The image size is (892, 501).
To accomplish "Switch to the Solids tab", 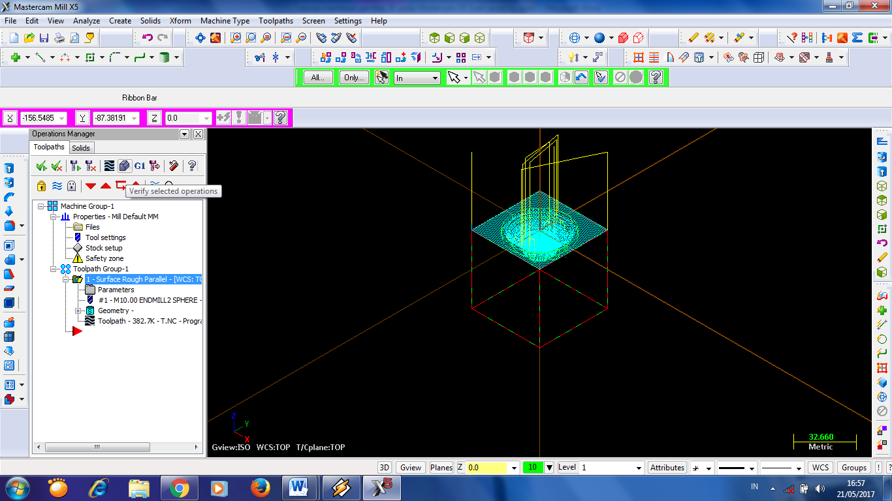I will pos(81,148).
